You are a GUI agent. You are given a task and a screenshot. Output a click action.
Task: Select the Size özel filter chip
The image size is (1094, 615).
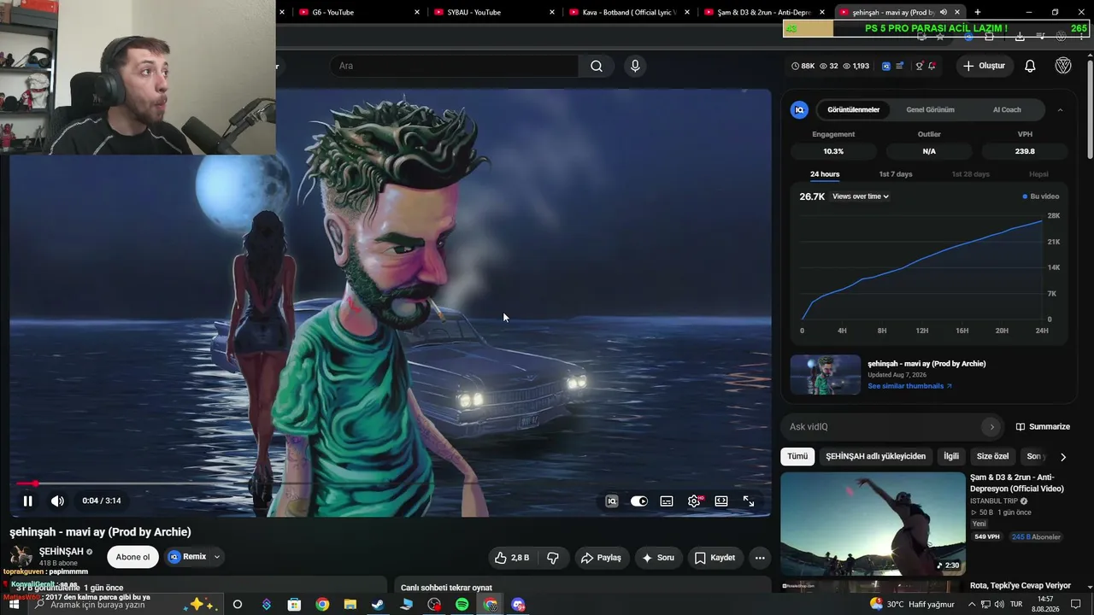993,456
